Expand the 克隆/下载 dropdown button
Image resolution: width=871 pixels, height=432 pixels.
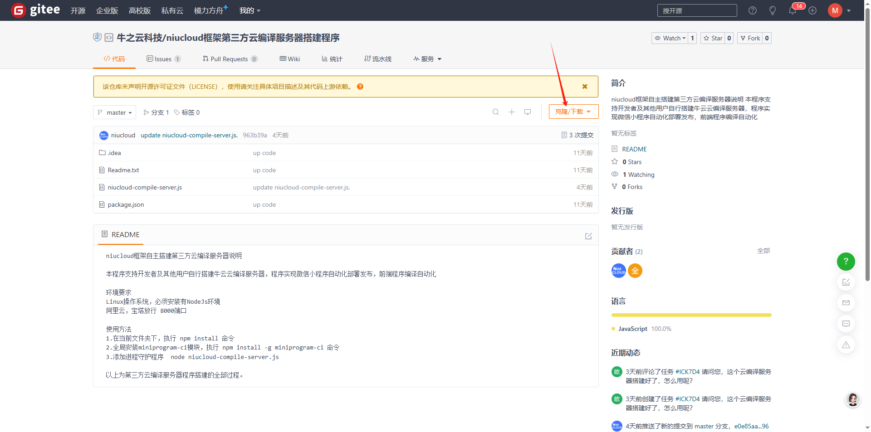(573, 112)
